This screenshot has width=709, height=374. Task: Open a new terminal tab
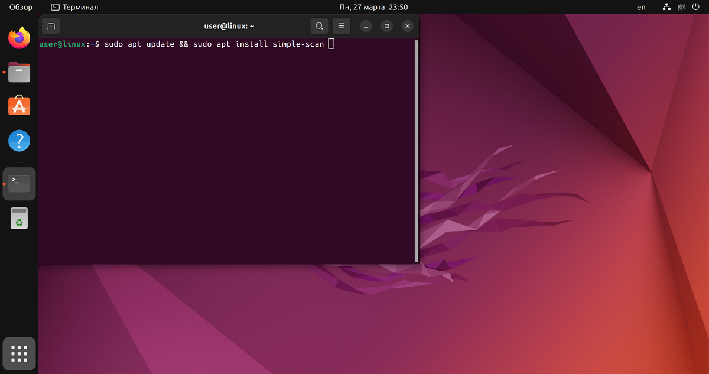tap(51, 26)
